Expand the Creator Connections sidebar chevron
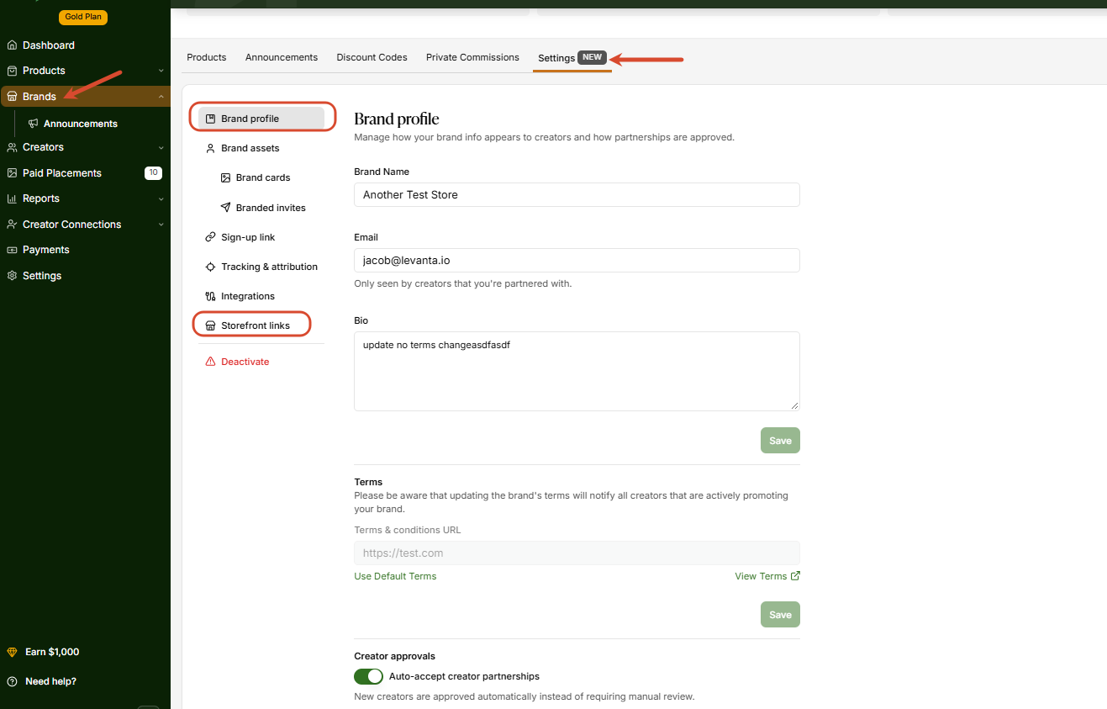Viewport: 1107px width, 709px height. tap(161, 225)
